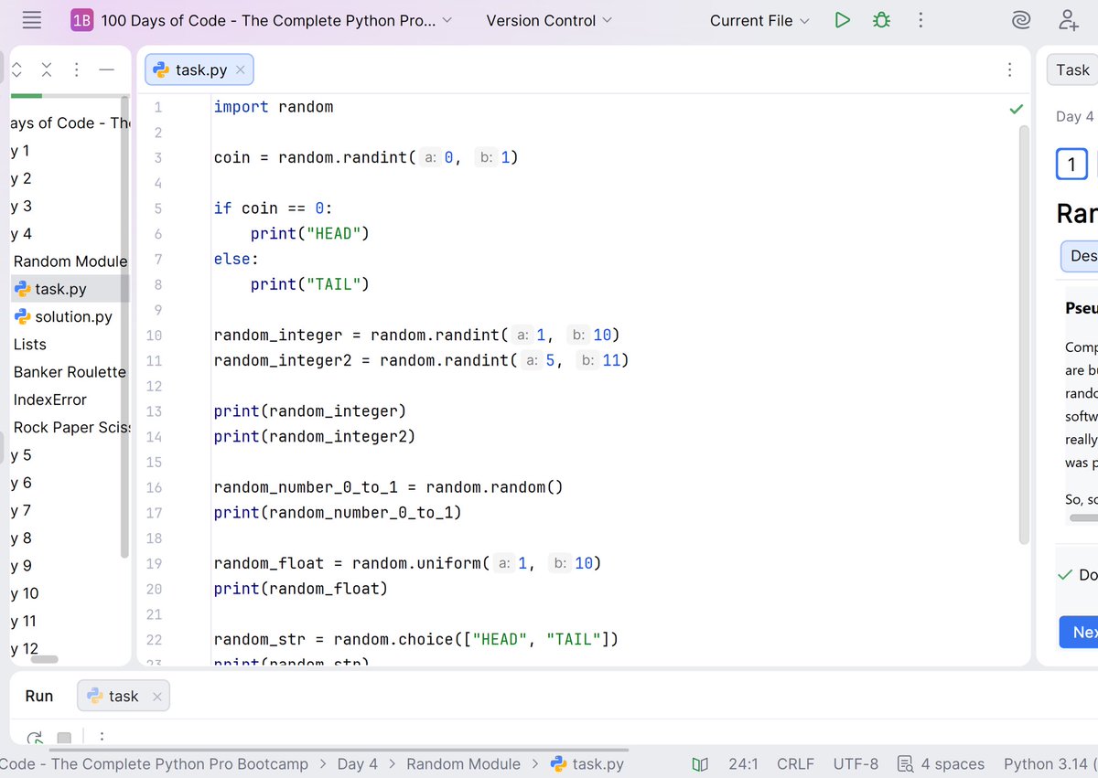
Task: Open the Current File run configuration dropdown
Action: pos(759,20)
